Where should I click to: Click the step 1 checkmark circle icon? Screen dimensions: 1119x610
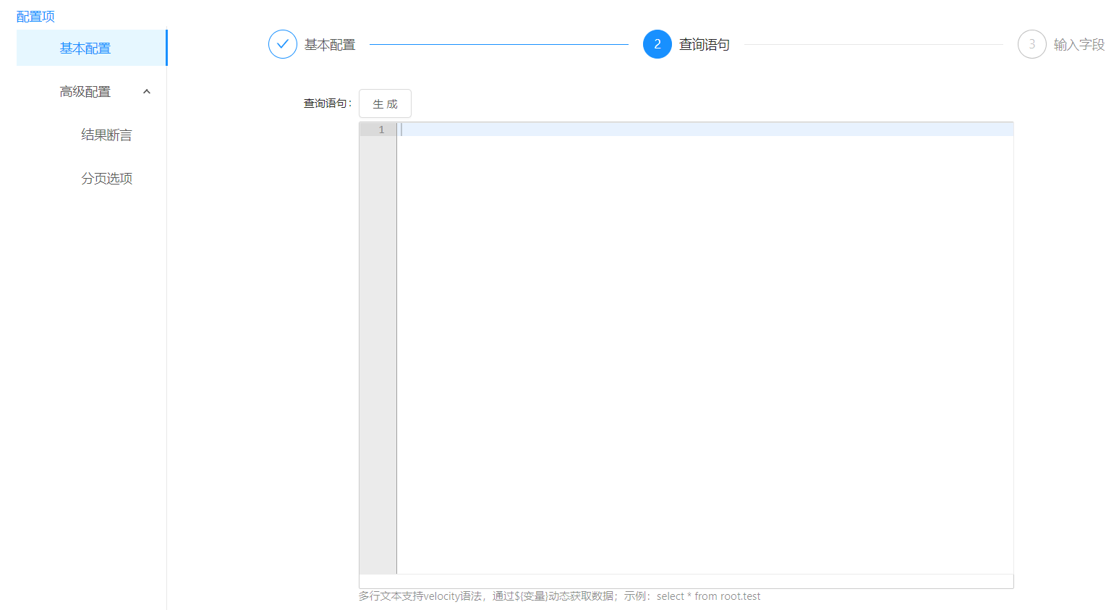(x=283, y=44)
